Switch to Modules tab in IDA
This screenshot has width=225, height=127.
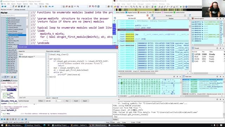(x=171, y=18)
